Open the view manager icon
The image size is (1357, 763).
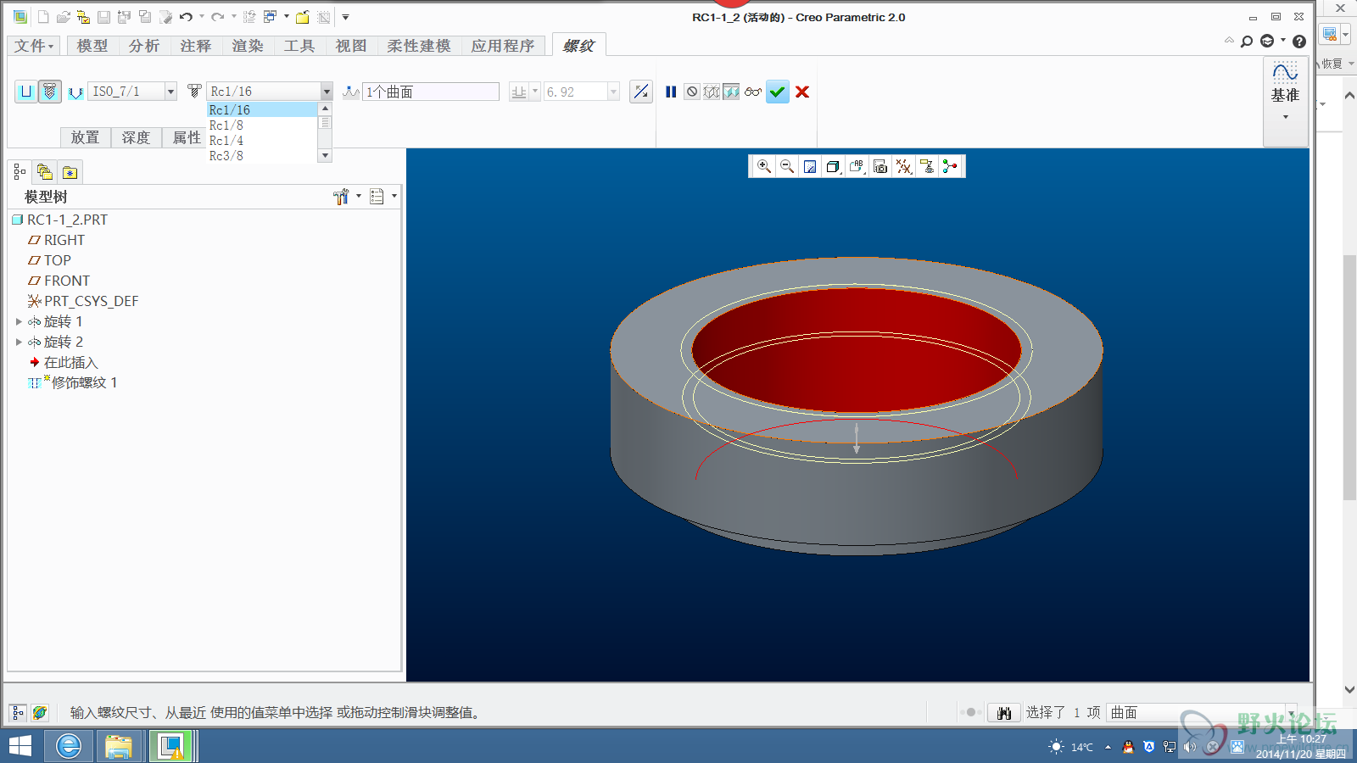[x=880, y=166]
